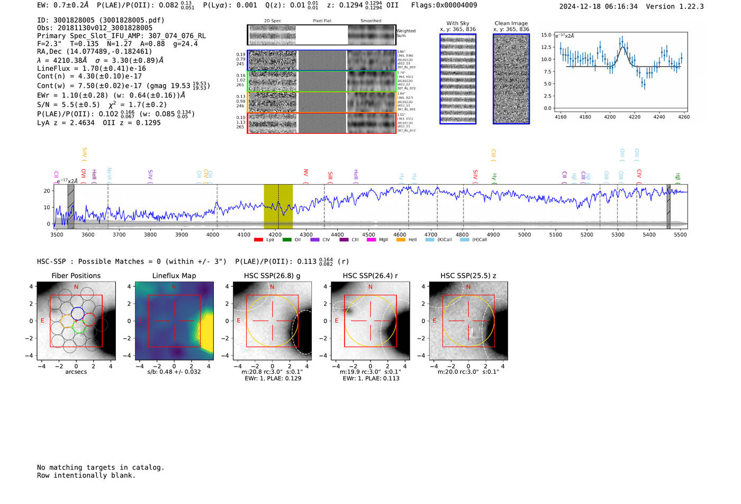Open the HSC SSP(26.4) r cutout
This screenshot has width=741, height=504.
tap(370, 321)
